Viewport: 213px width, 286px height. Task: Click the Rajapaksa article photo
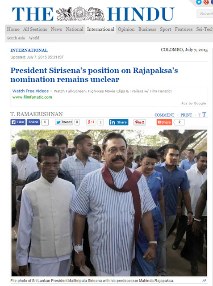(109, 202)
